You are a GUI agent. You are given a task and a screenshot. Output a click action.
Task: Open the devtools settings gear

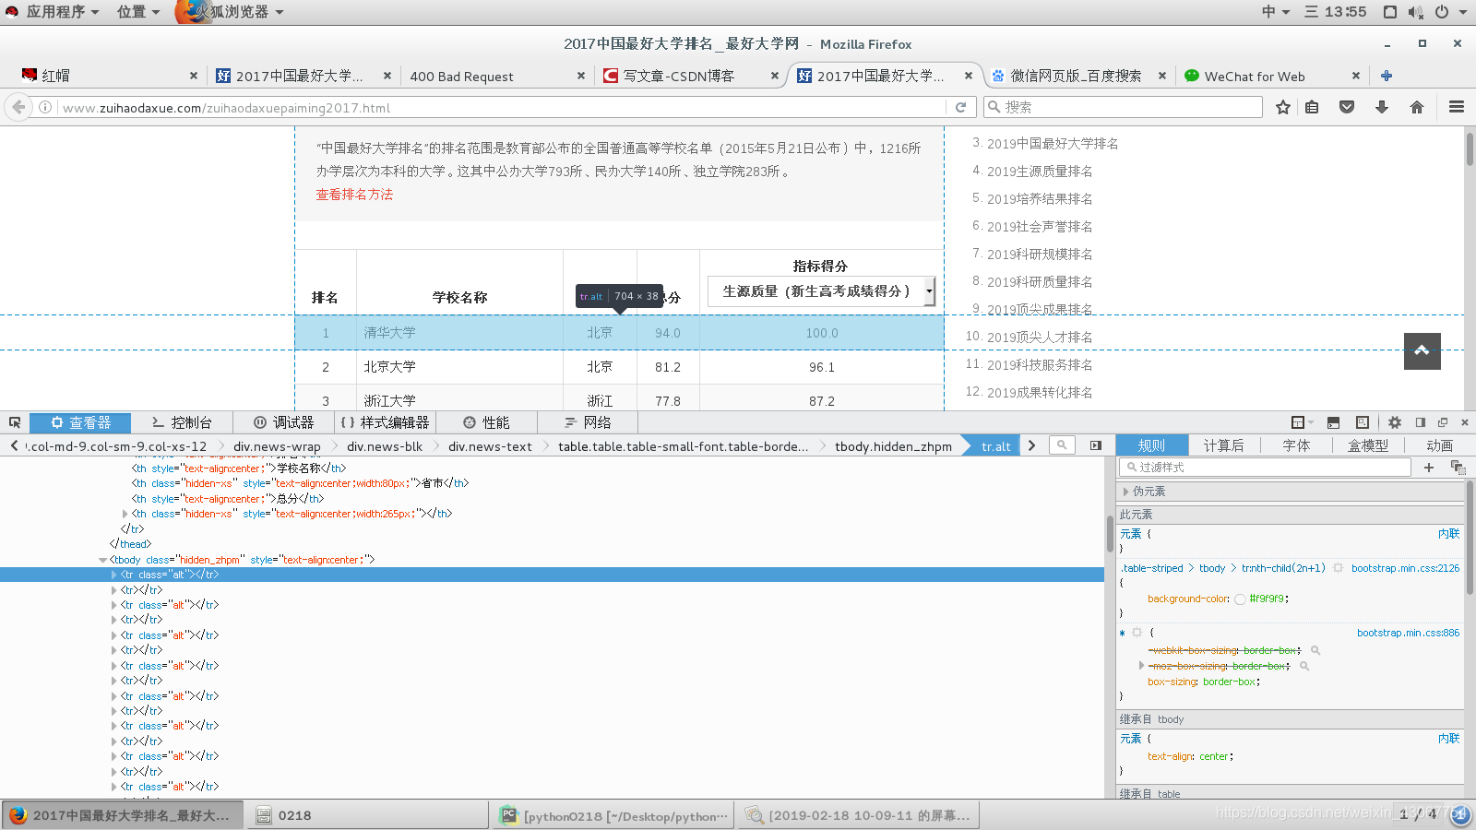[1395, 422]
